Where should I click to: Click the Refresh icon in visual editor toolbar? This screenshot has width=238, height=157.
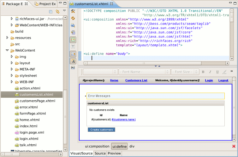pyautogui.click(x=73, y=18)
